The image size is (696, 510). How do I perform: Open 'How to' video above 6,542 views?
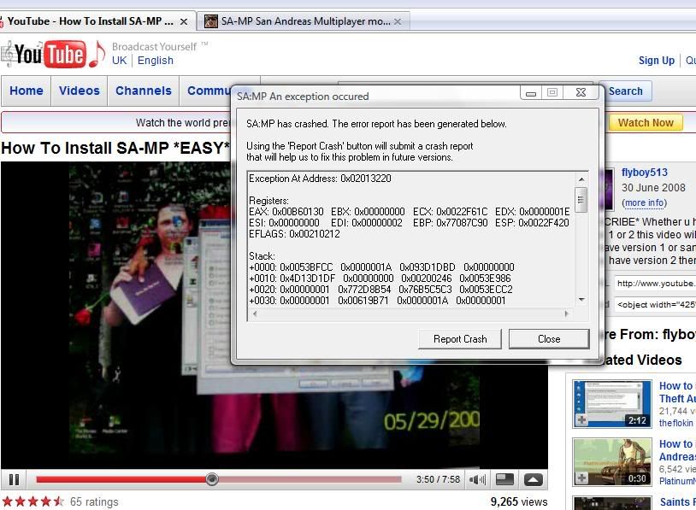pyautogui.click(x=676, y=450)
